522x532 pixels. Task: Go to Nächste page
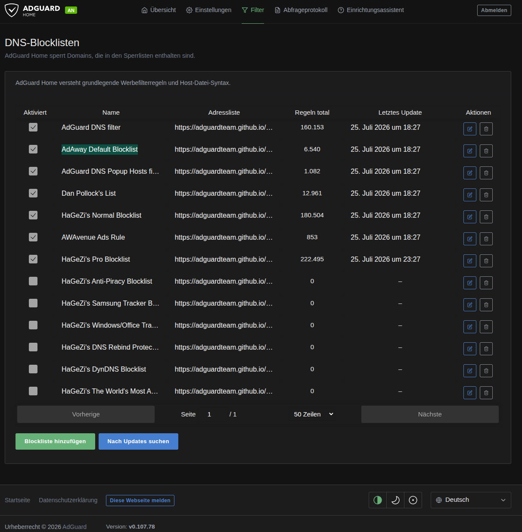430,414
